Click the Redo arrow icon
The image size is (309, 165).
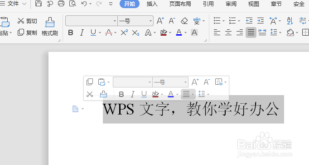[x=99, y=4]
